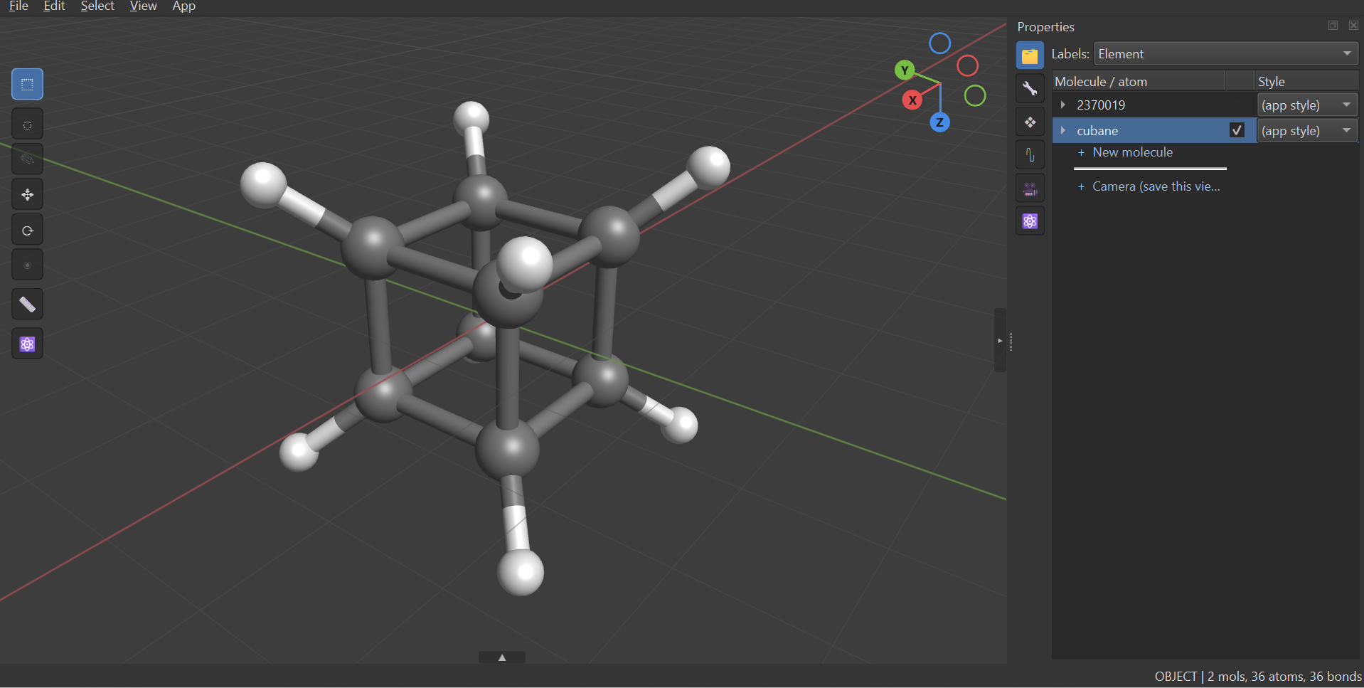The width and height of the screenshot is (1364, 688).
Task: Click the hollow blue gizmo circle
Action: point(939,43)
